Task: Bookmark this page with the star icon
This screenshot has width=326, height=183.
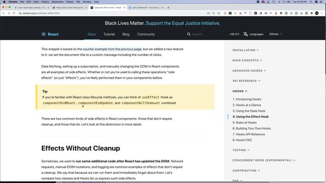Action: pyautogui.click(x=219, y=13)
